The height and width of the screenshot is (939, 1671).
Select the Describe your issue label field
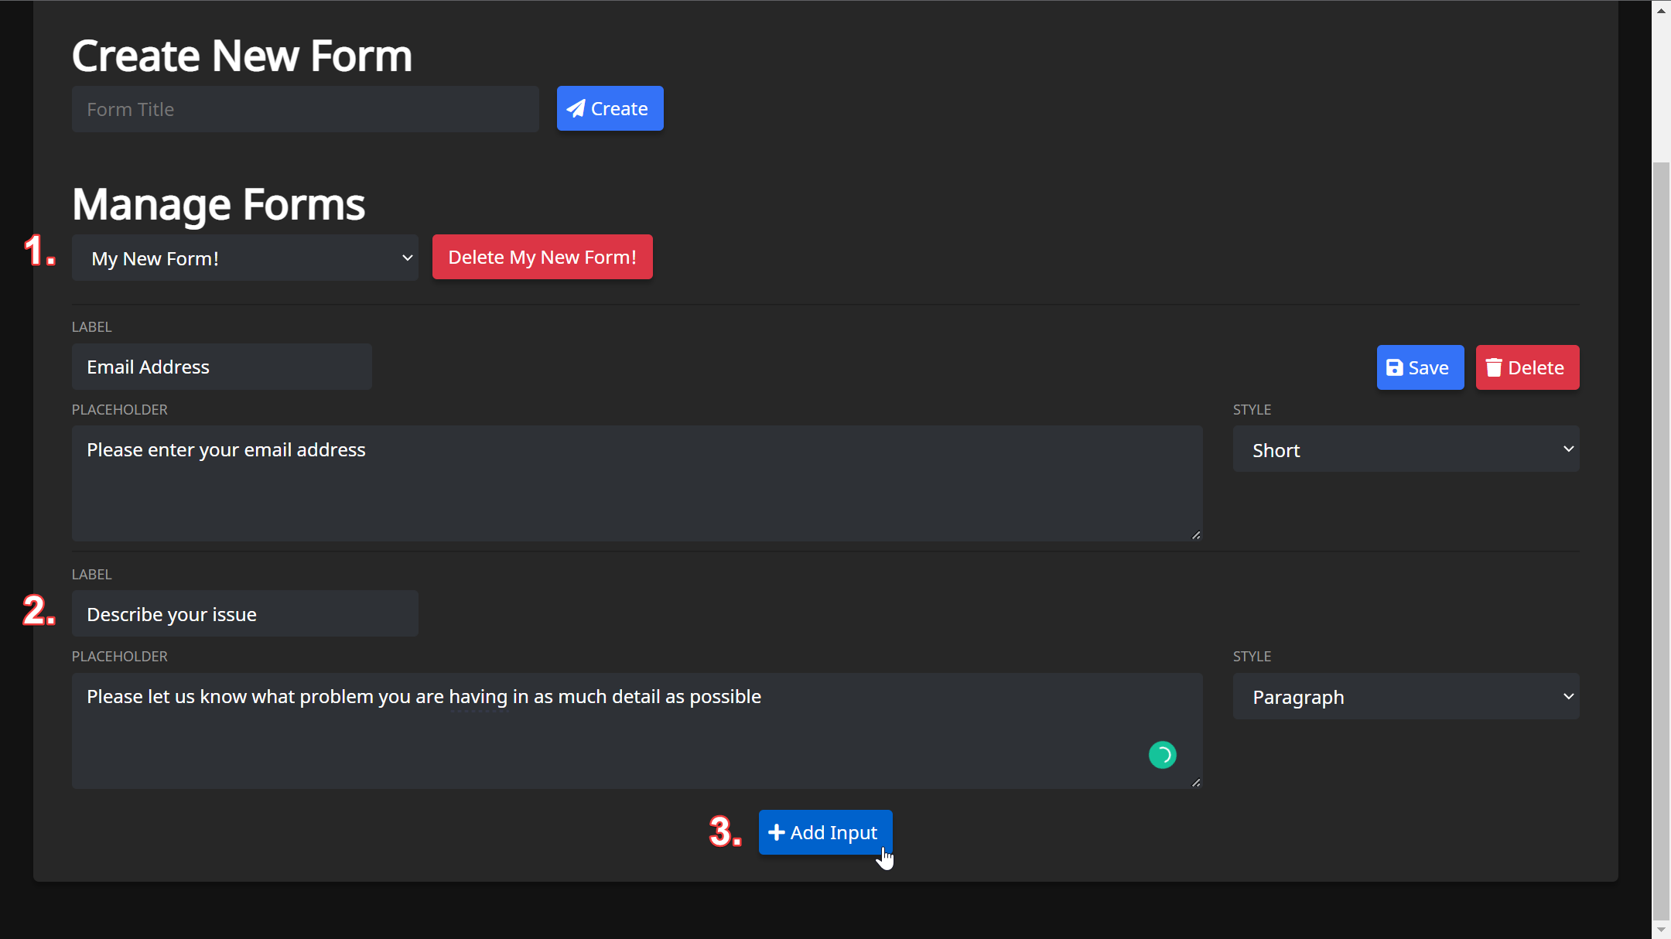coord(245,613)
